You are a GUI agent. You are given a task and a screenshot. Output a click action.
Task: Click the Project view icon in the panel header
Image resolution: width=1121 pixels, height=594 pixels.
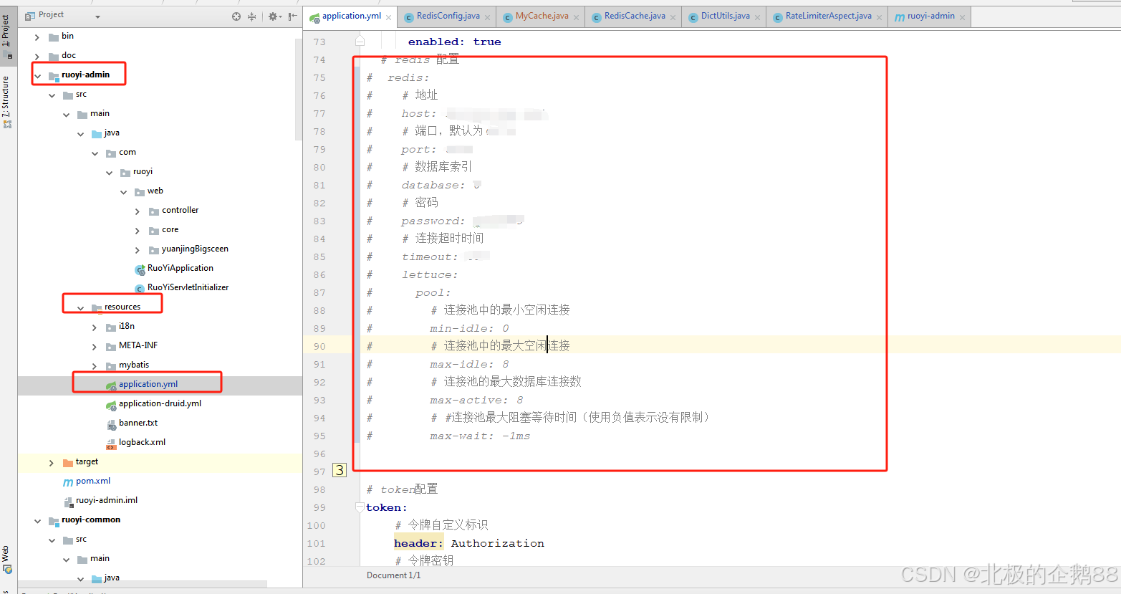coord(30,15)
